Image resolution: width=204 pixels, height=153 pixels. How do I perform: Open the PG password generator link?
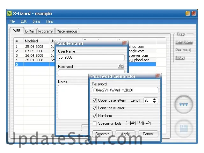point(120,66)
